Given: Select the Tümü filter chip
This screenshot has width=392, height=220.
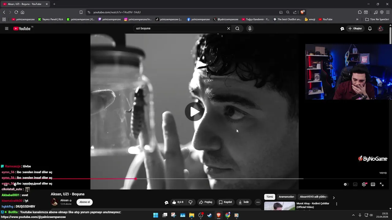Looking at the screenshot, I should point(269,197).
